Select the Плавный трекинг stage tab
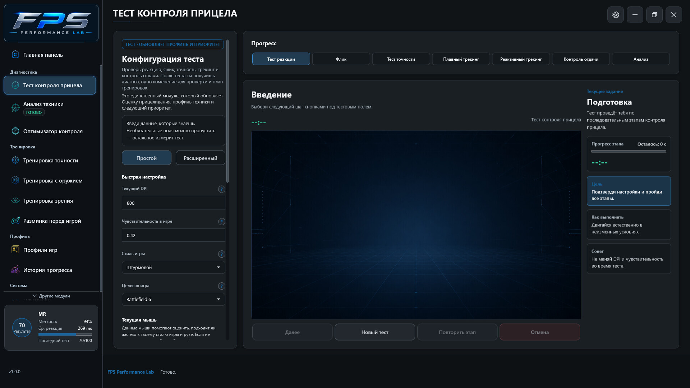Image resolution: width=690 pixels, height=388 pixels. [x=461, y=59]
